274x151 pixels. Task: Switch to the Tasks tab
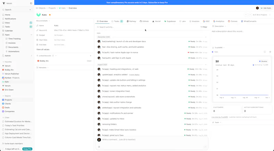[117, 21]
